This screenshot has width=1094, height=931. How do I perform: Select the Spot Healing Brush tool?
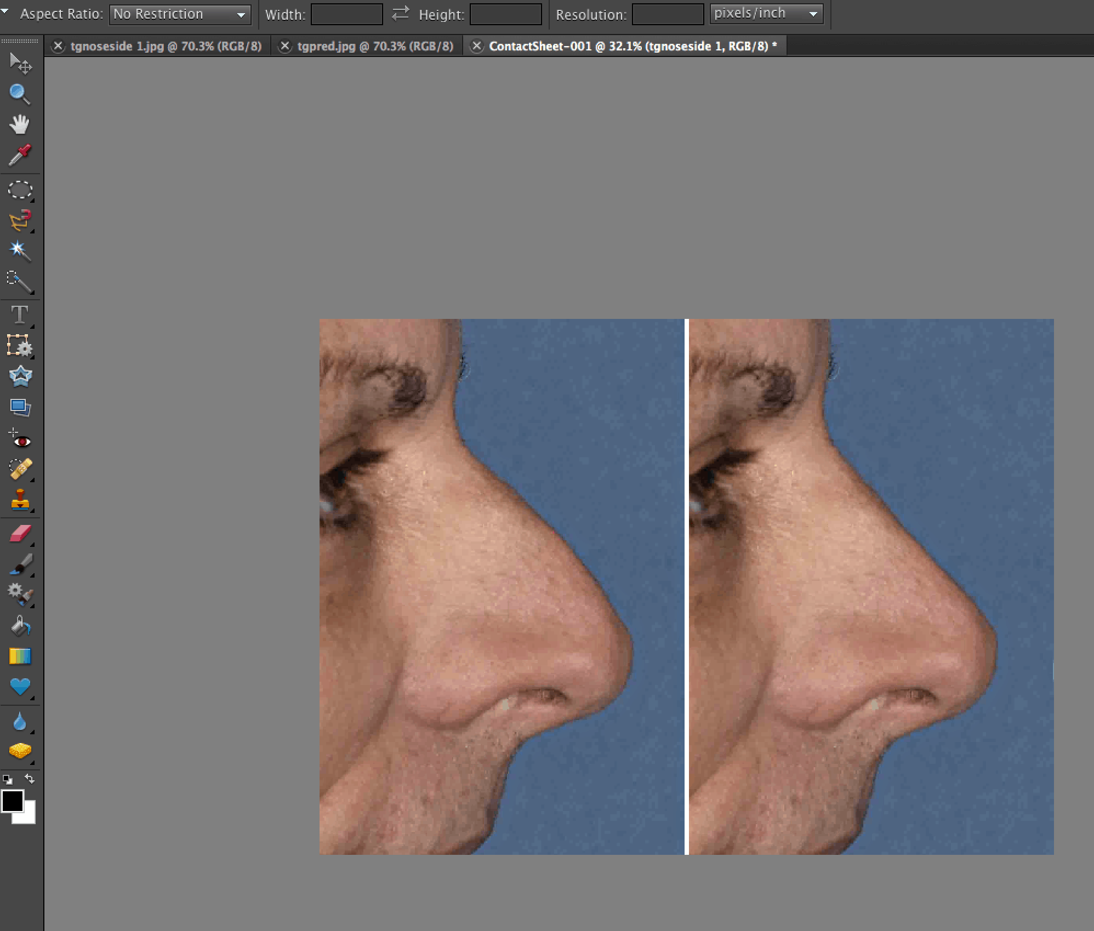tap(20, 469)
